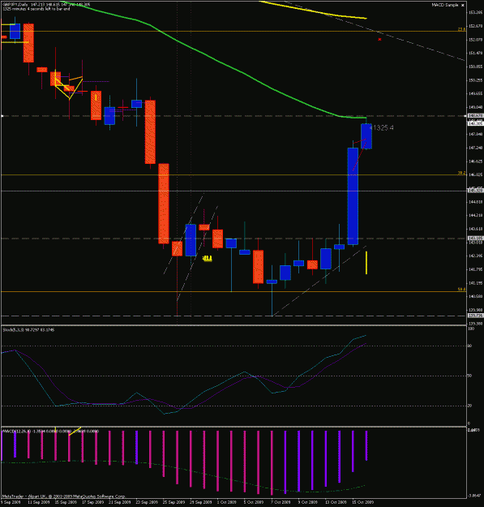Click the 23 Sep 2009 date label
Image resolution: width=484 pixels, height=507 pixels.
(147, 502)
